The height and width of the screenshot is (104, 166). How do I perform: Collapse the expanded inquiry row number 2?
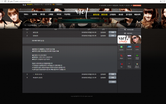(70, 36)
